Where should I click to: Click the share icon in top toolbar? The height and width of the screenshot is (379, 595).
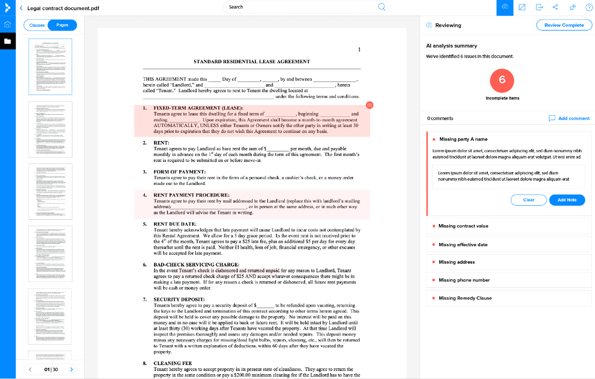[x=555, y=7]
